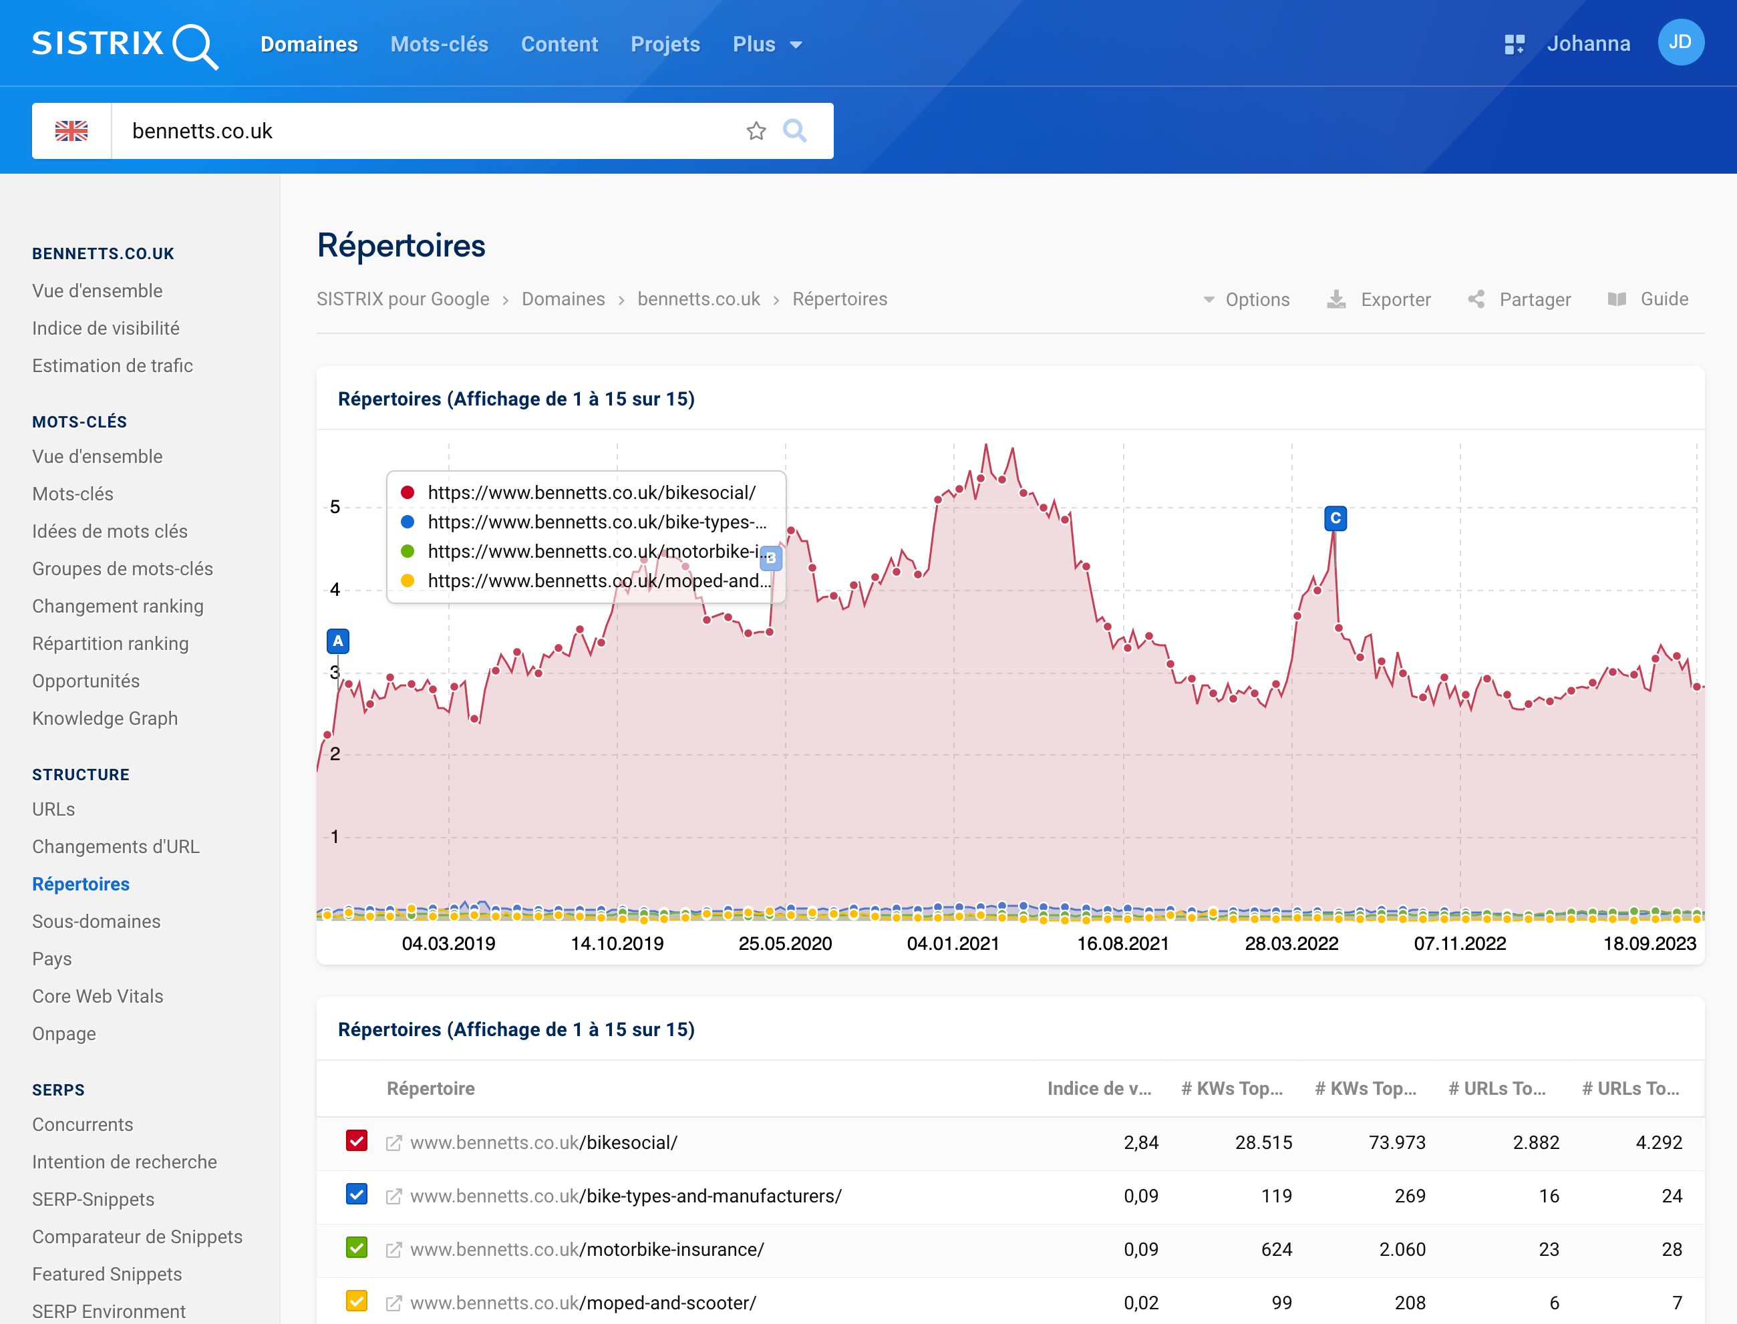1737x1324 pixels.
Task: Click the Exporter download icon
Action: click(x=1336, y=299)
